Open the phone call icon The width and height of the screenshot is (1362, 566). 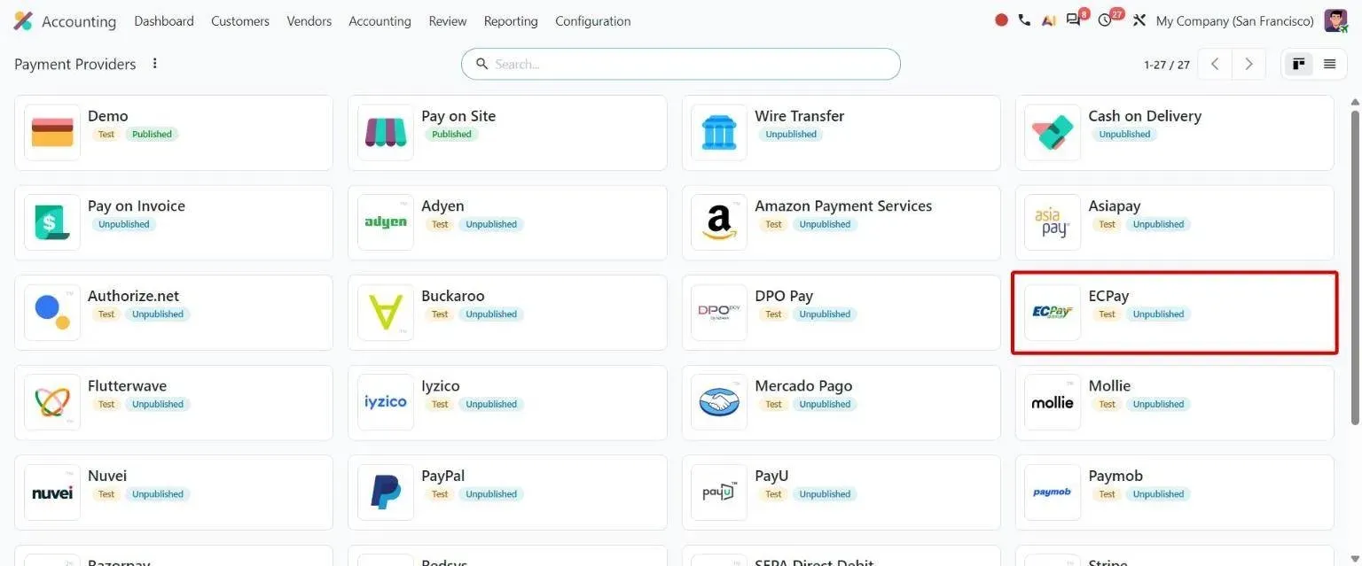tap(1024, 20)
